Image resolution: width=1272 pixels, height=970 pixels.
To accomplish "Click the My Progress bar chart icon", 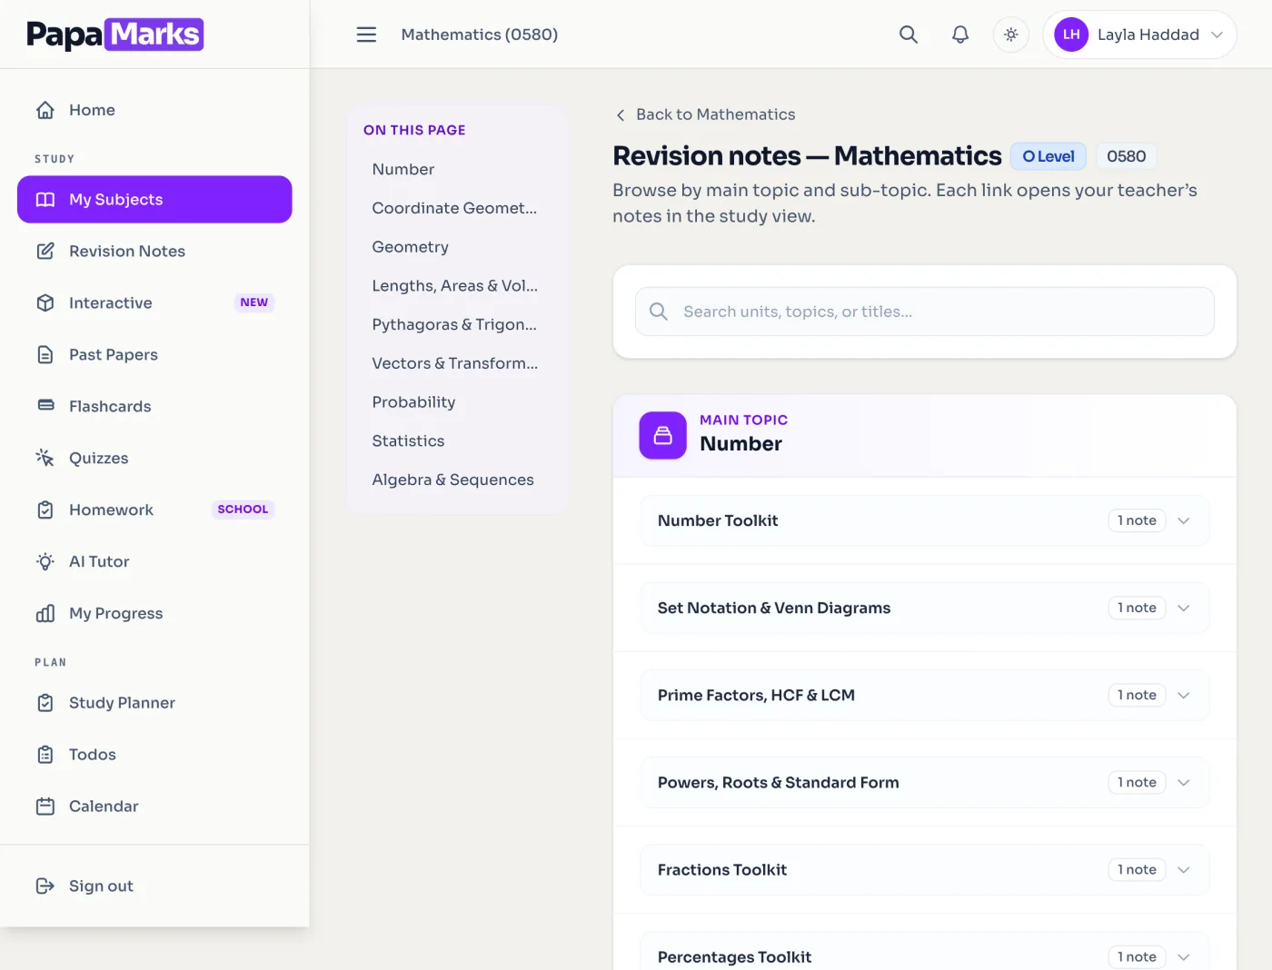I will pyautogui.click(x=45, y=614).
